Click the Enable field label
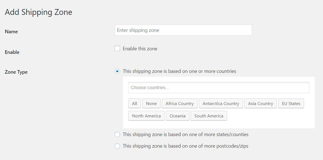The width and height of the screenshot is (323, 160). tap(12, 52)
